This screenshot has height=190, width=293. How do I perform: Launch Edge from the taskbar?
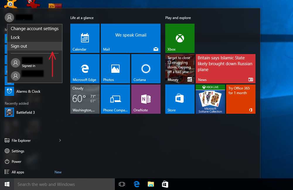137,184
